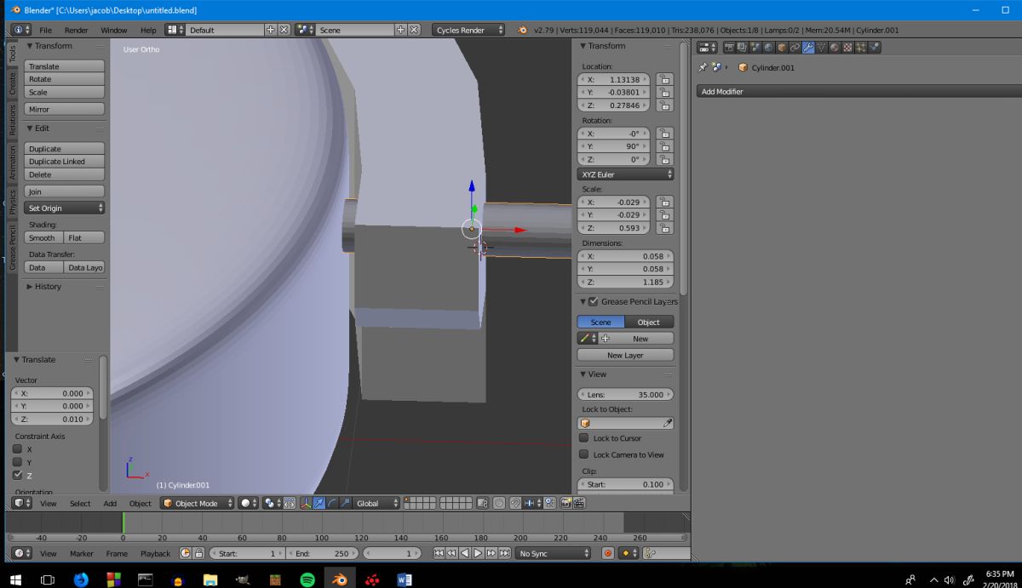
Task: Click the Clip Start 0.100 field
Action: tap(625, 484)
